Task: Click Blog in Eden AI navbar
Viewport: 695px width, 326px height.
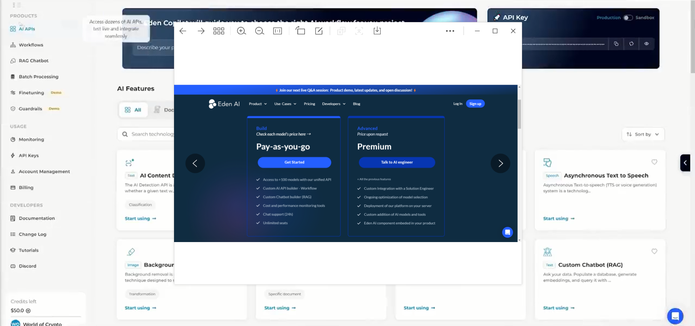Action: click(x=357, y=104)
